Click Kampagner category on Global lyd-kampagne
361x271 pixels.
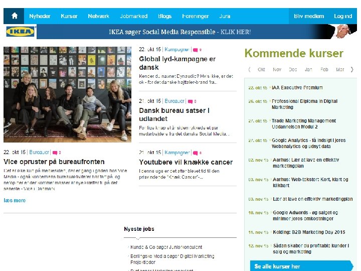click(177, 50)
